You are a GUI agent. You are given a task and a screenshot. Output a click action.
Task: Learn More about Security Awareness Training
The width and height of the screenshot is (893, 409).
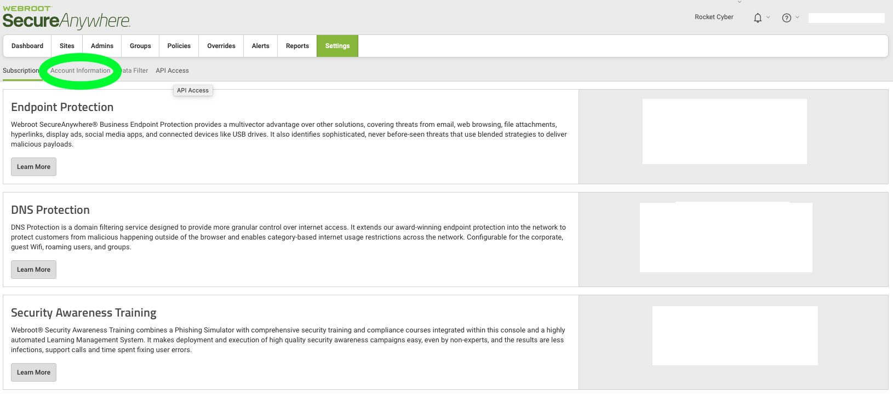click(x=33, y=372)
